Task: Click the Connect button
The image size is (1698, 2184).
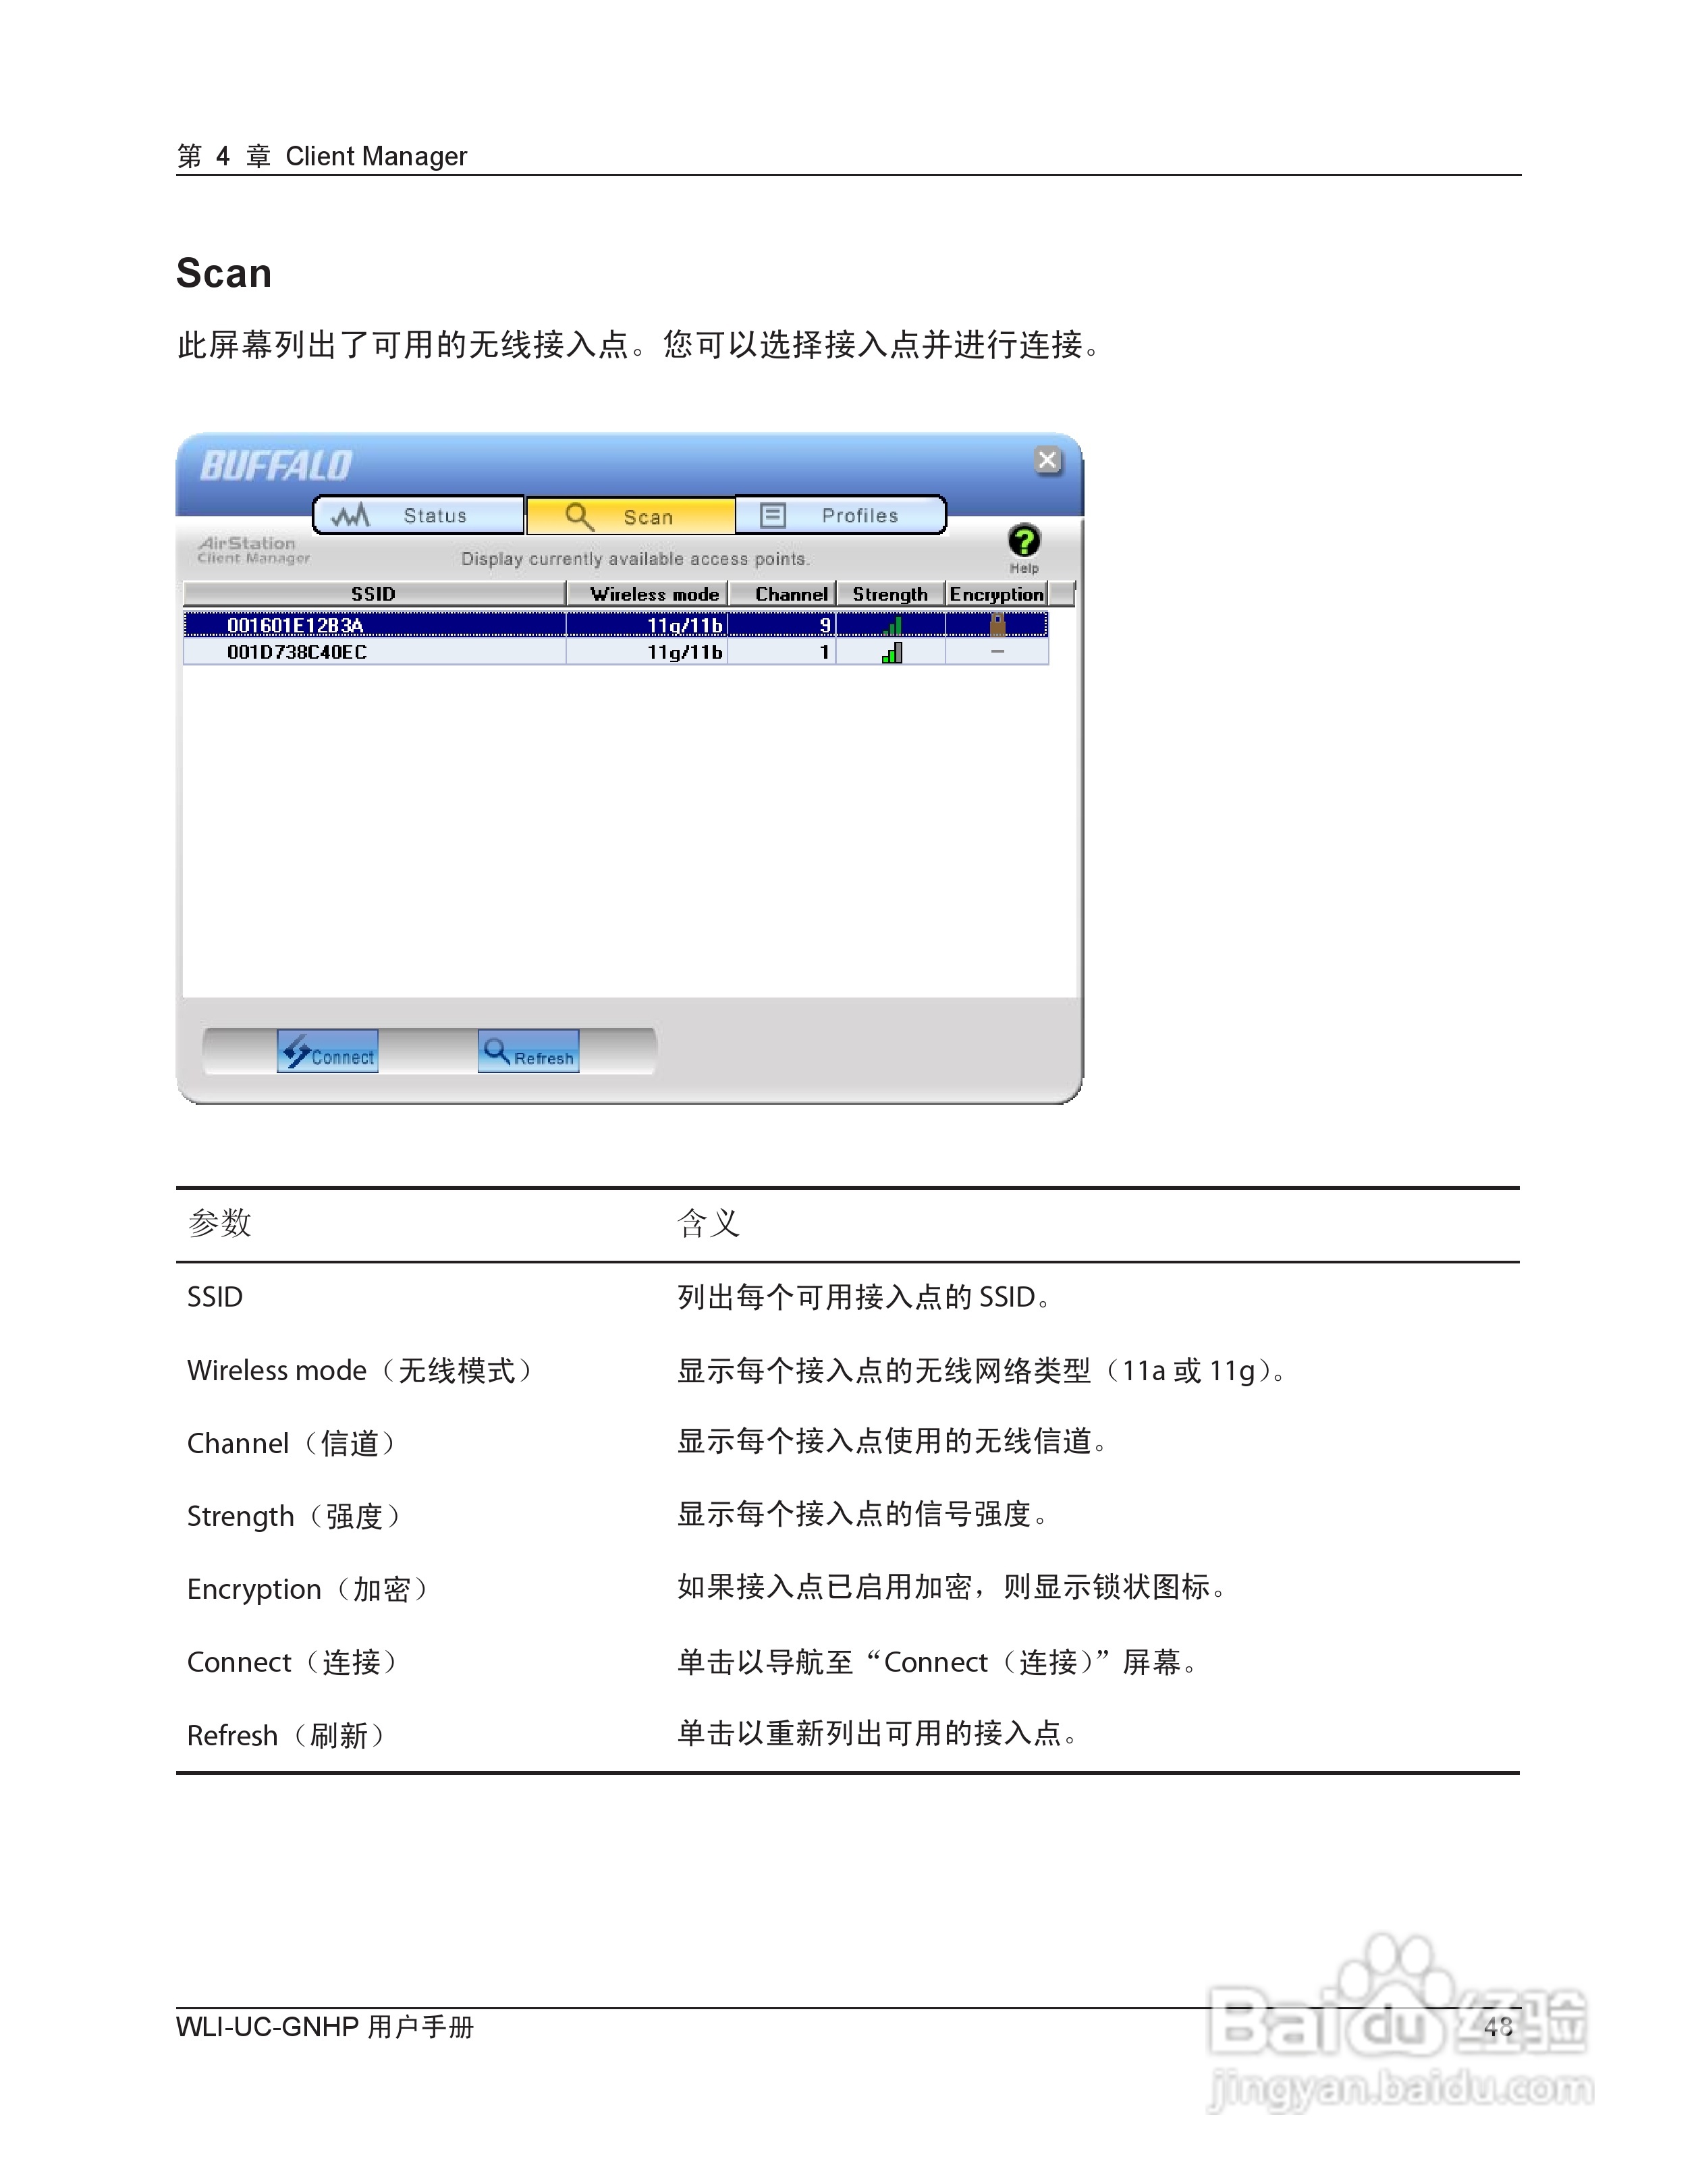Action: pyautogui.click(x=328, y=1052)
